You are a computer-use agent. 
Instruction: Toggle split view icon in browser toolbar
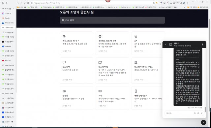click(181, 3)
